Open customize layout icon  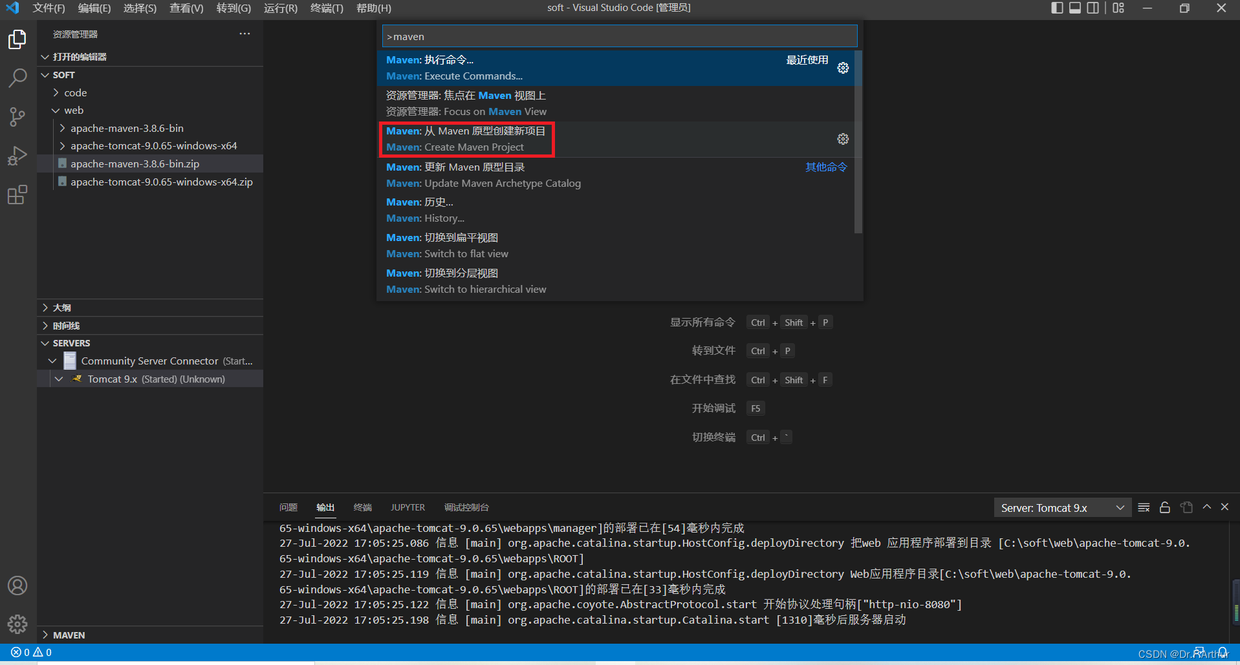click(x=1118, y=8)
